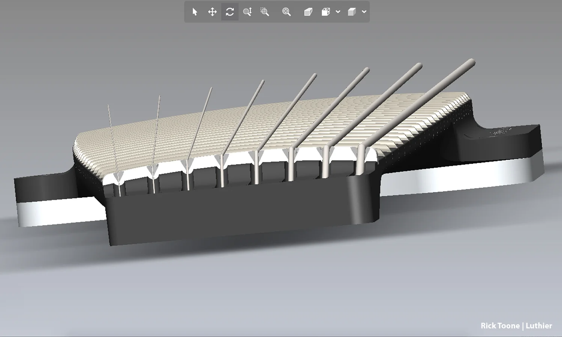
Task: Select the zoom-to-area tool
Action: 265,12
